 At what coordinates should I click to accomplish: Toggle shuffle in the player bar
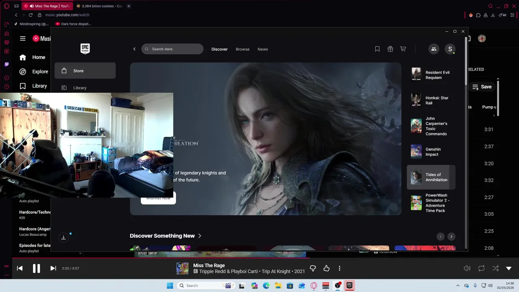pyautogui.click(x=495, y=268)
